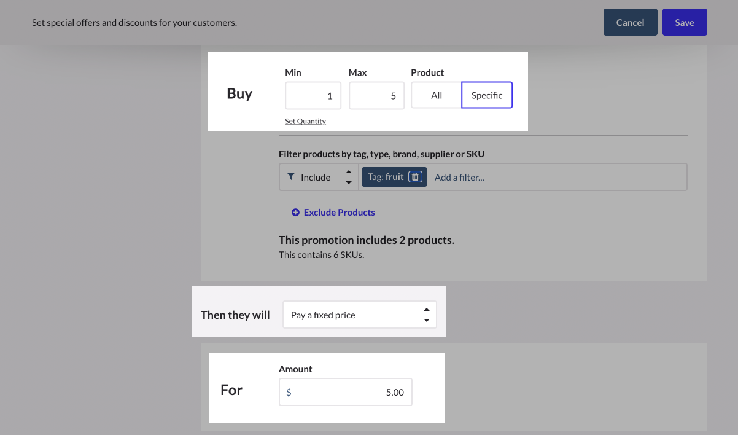Open the Include filter mode dropdown
This screenshot has height=435, width=738.
click(x=319, y=177)
